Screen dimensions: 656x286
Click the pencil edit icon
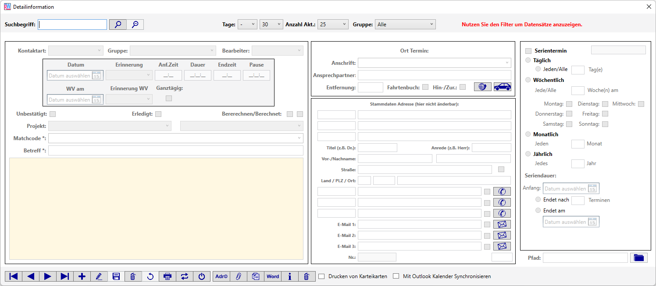(x=99, y=276)
